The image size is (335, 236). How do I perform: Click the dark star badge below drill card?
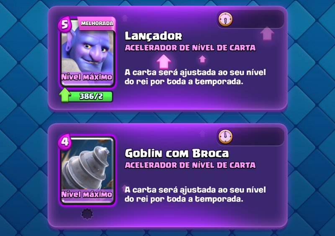point(88,214)
